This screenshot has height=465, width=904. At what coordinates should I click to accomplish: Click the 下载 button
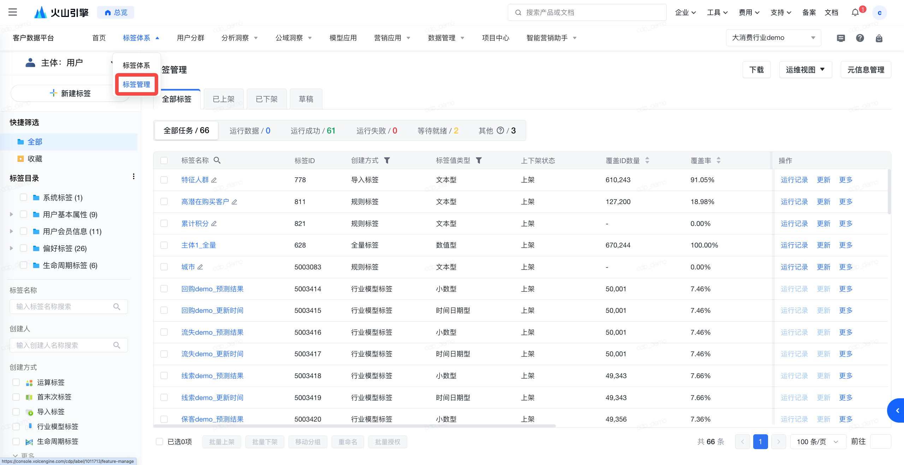point(756,70)
